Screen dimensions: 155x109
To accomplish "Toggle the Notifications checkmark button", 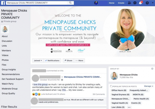I will (52, 60).
